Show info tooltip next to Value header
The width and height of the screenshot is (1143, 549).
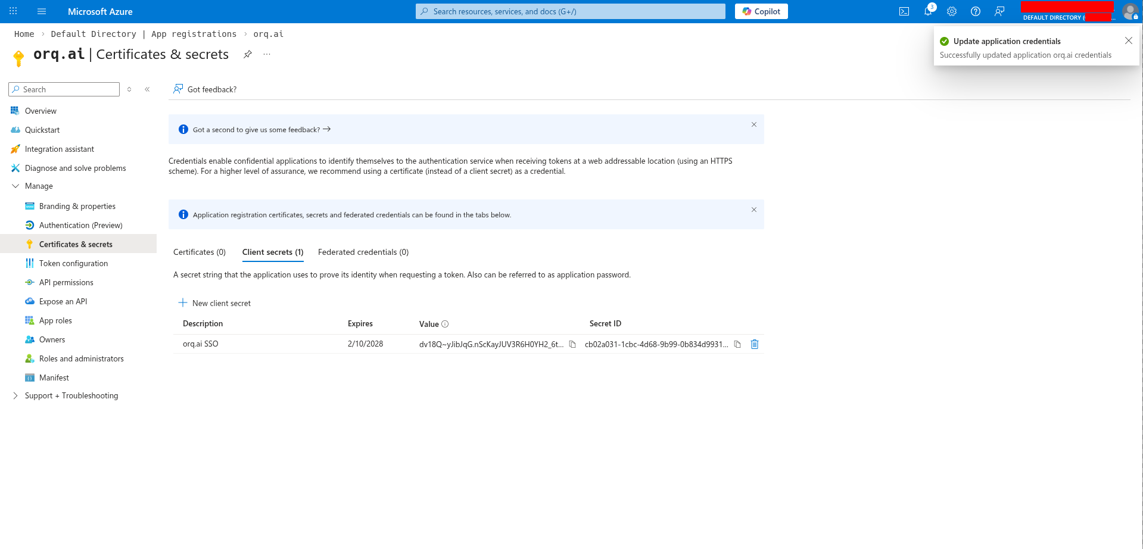click(445, 324)
